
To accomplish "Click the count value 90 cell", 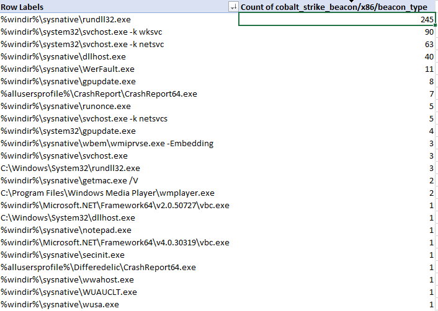I will pyautogui.click(x=337, y=32).
